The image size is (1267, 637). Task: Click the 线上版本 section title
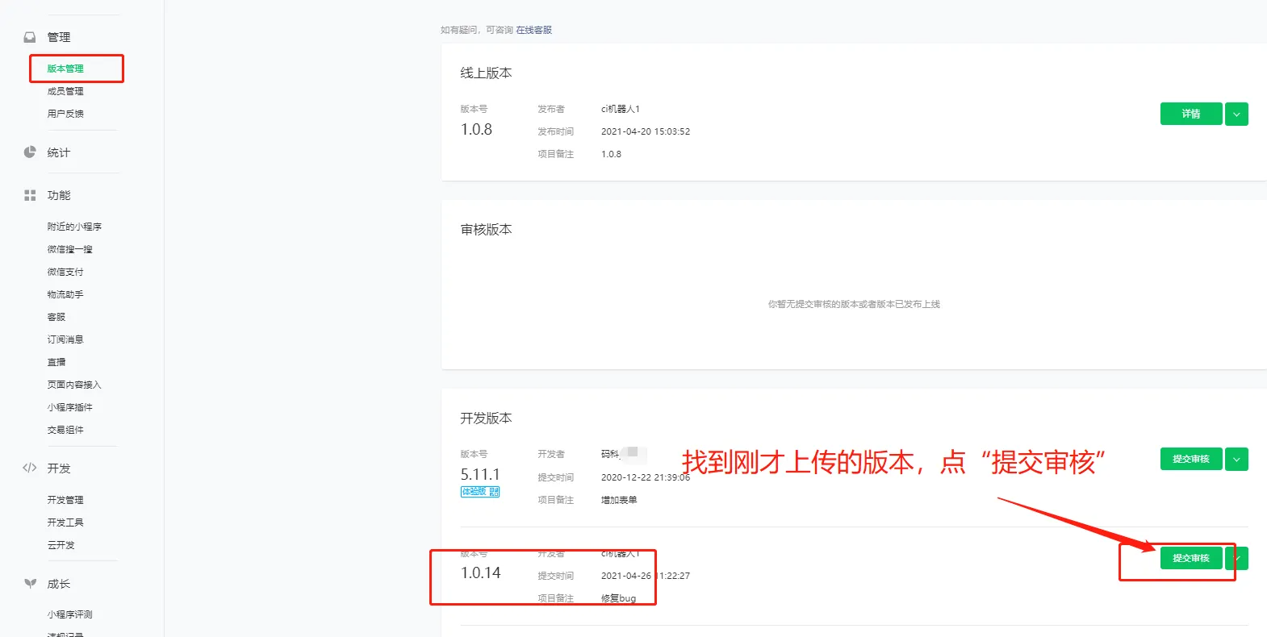486,73
